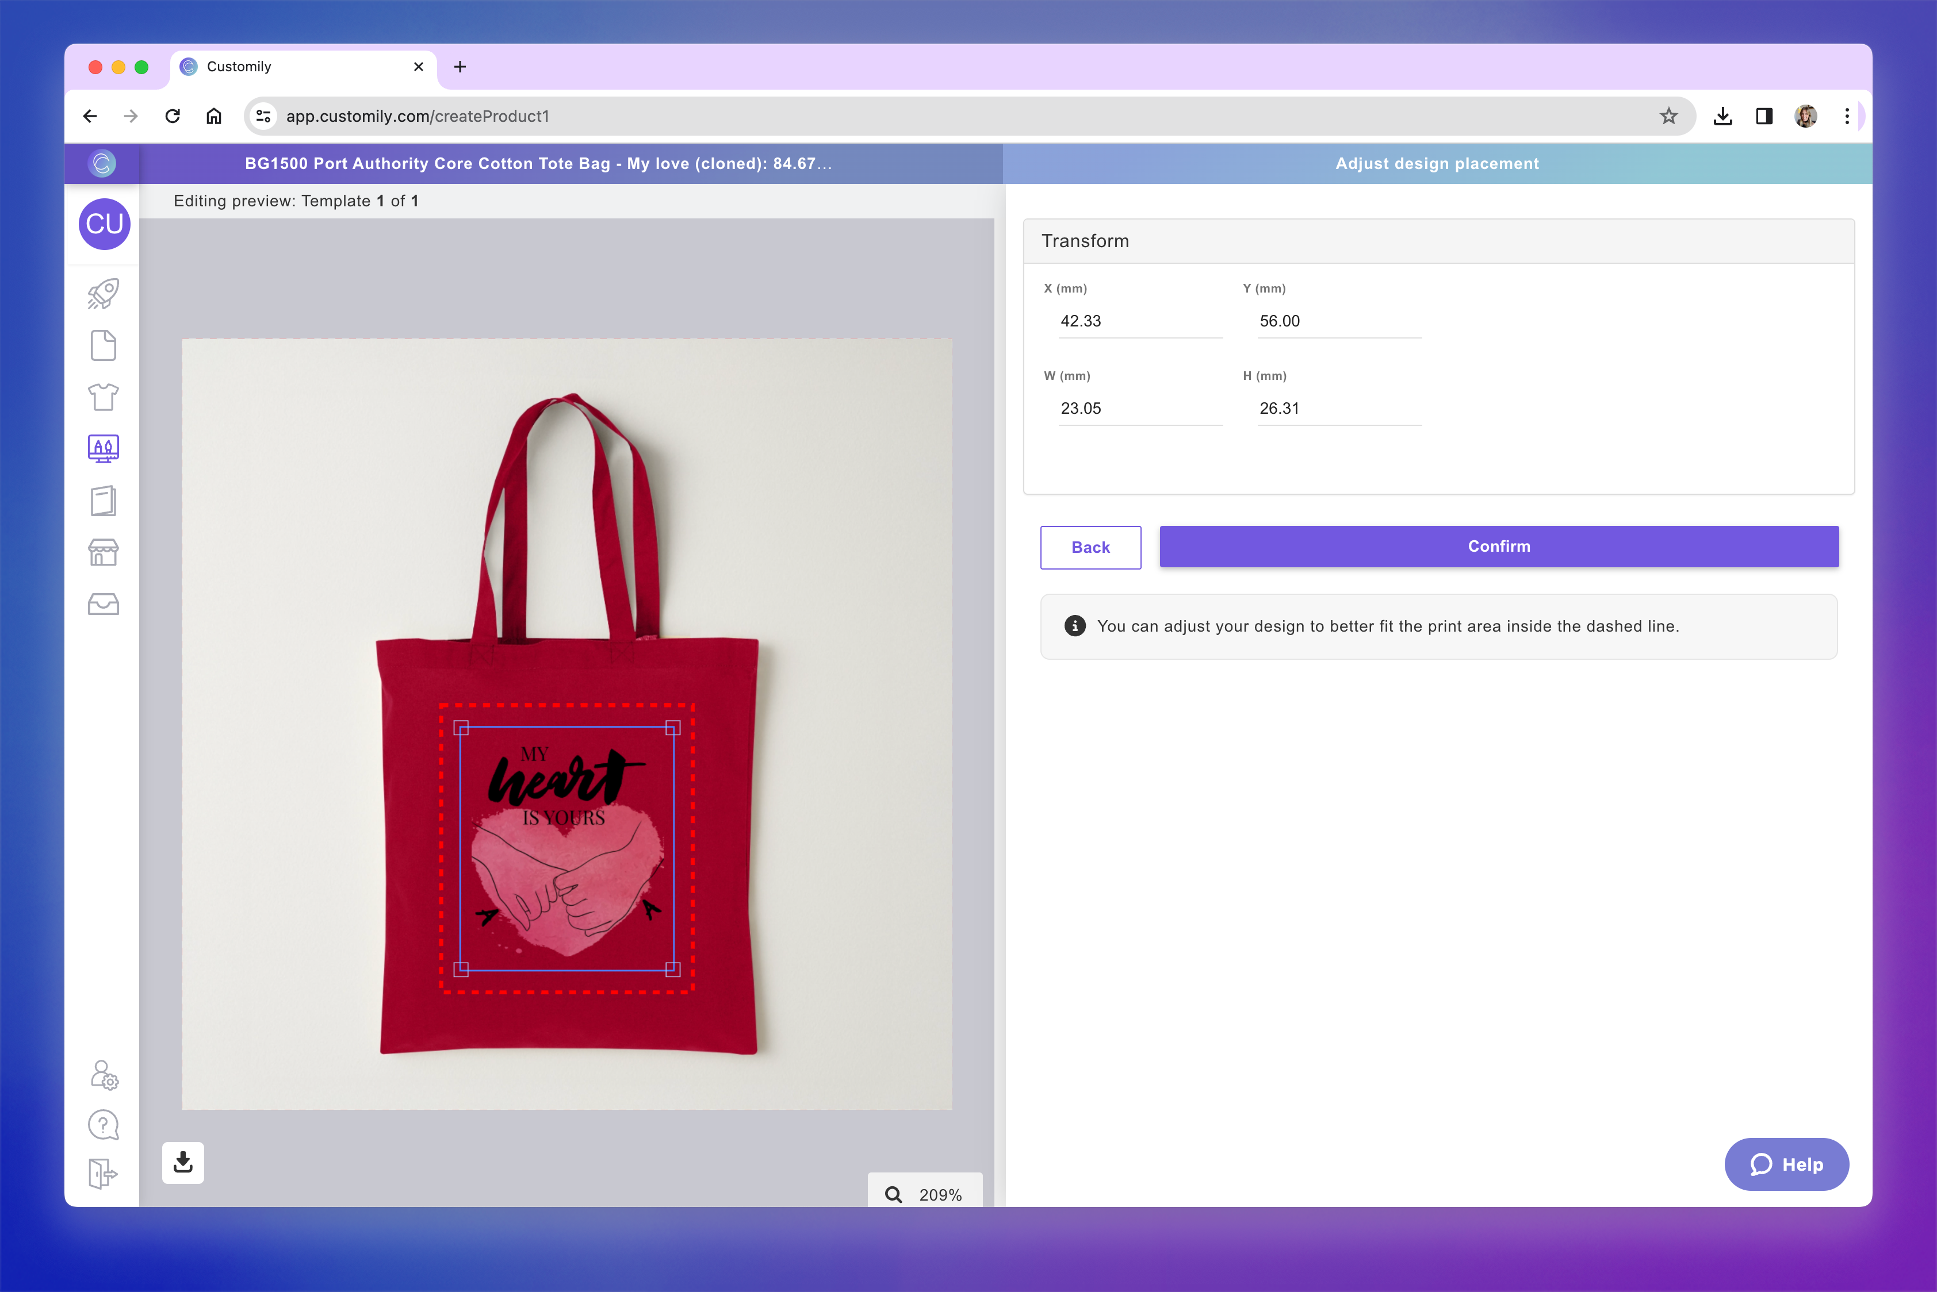The height and width of the screenshot is (1292, 1937).
Task: Open the inbox tray icon
Action: (103, 604)
